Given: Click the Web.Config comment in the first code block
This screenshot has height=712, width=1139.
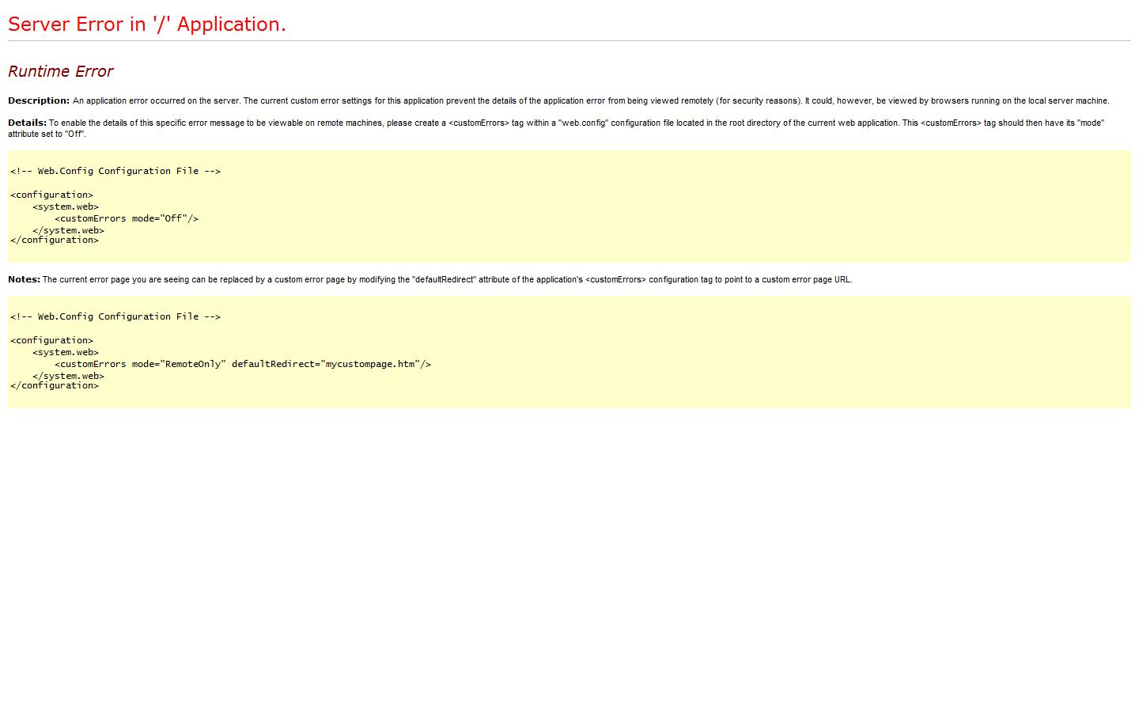Looking at the screenshot, I should 115,171.
